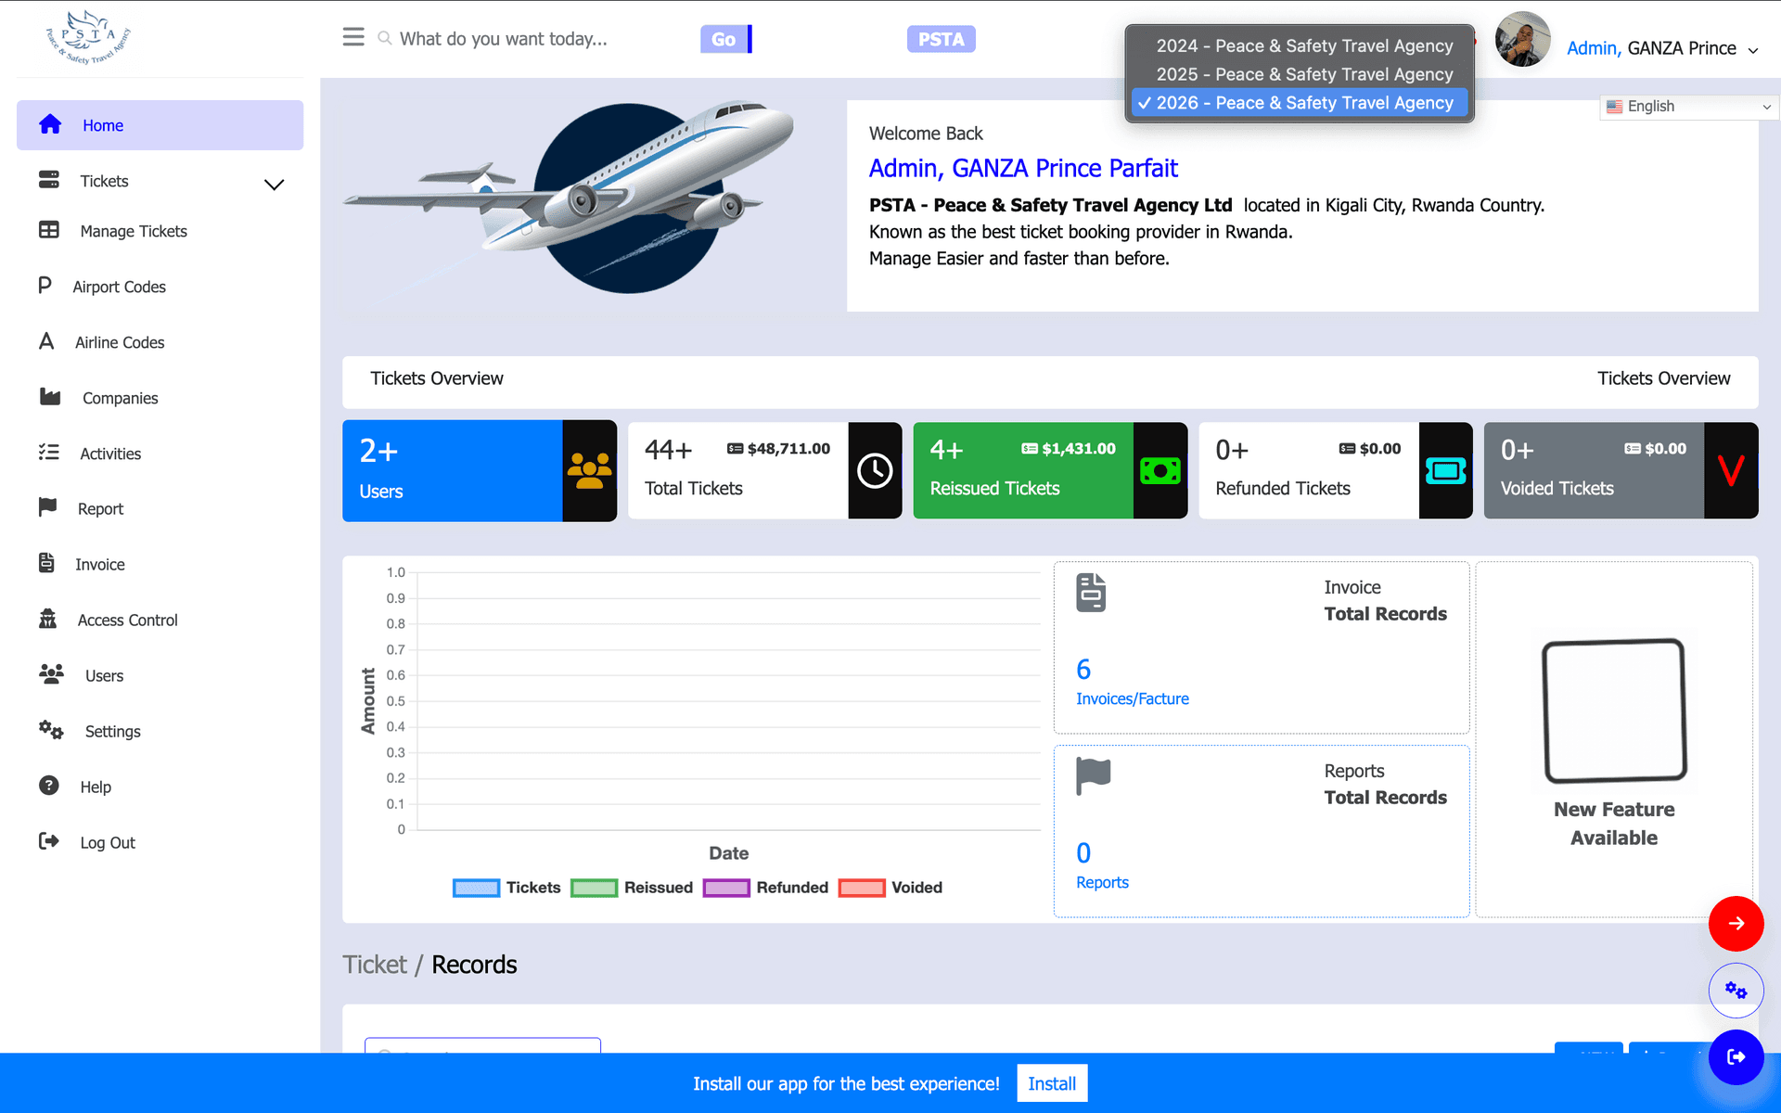Go to Home in the sidebar
Screen dimensions: 1781x1113
pos(160,125)
